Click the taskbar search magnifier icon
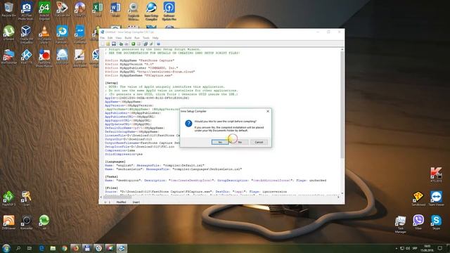Viewport: 450px width, 253px height. (18, 248)
